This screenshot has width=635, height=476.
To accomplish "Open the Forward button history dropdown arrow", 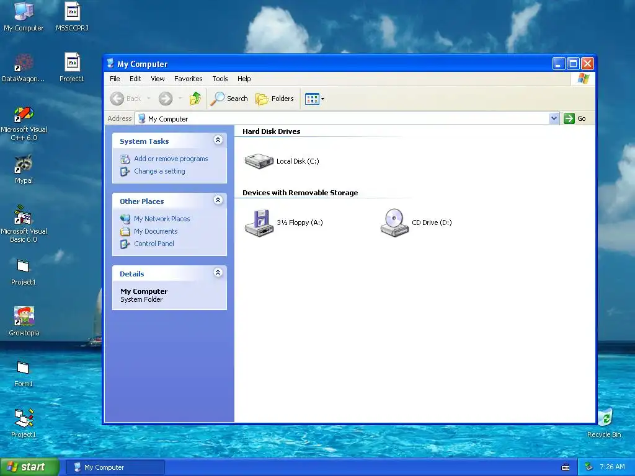I will (180, 99).
